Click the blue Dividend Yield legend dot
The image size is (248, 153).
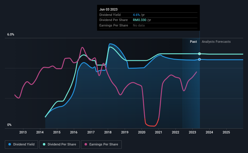(x=10, y=144)
